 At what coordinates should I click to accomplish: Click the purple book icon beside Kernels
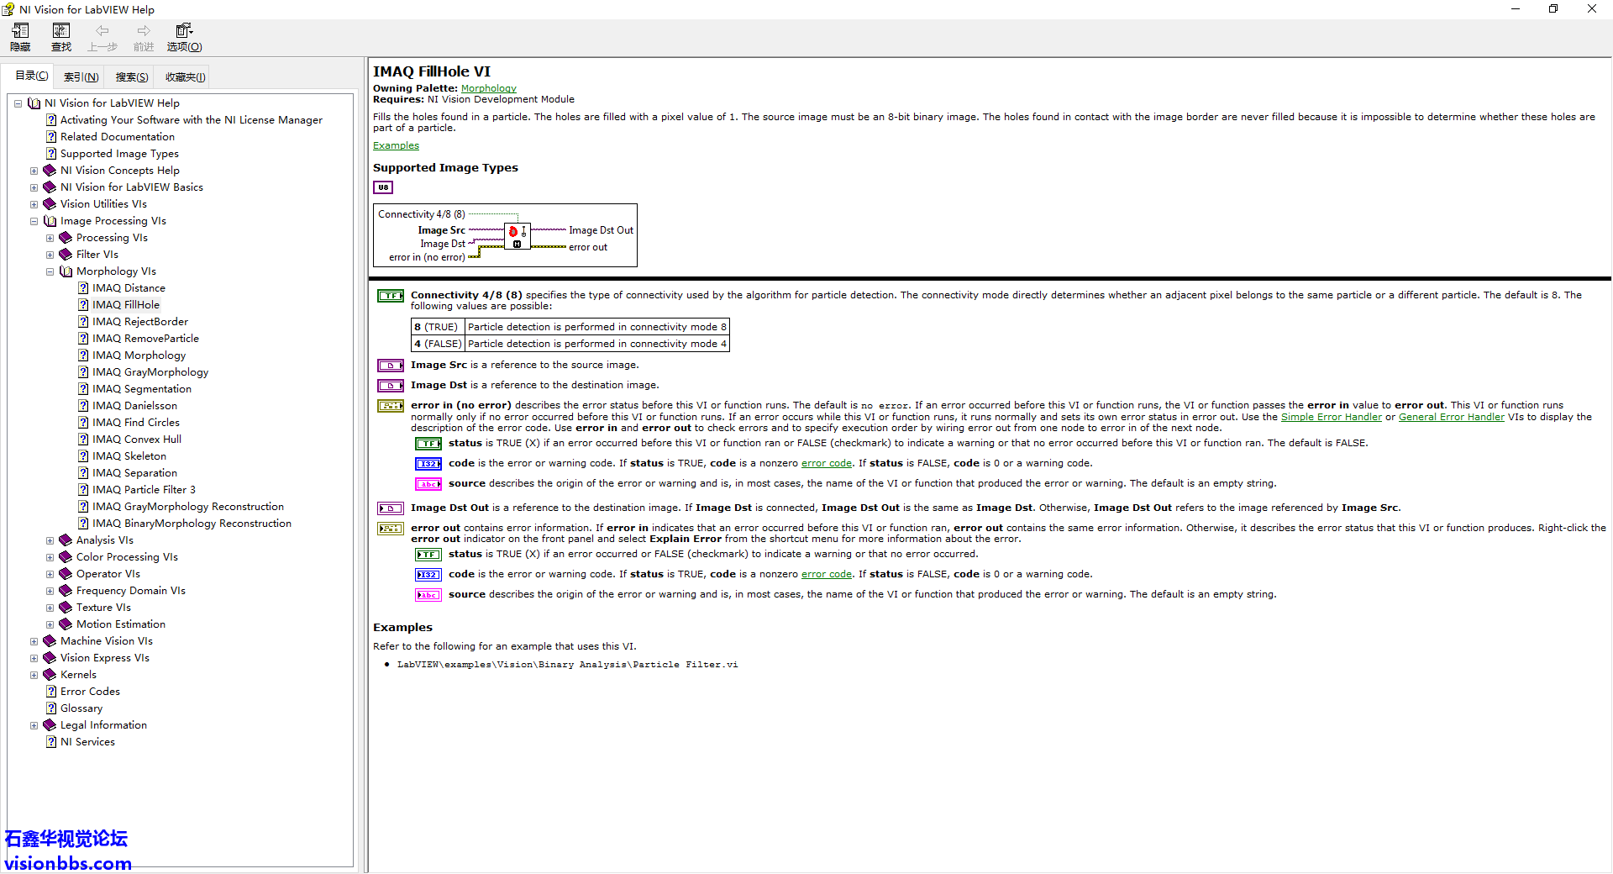pyautogui.click(x=50, y=675)
